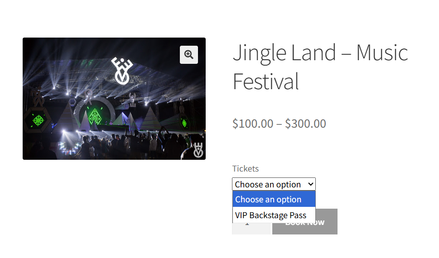The image size is (439, 258).
Task: Click the $100.00 minimum price
Action: click(x=252, y=124)
